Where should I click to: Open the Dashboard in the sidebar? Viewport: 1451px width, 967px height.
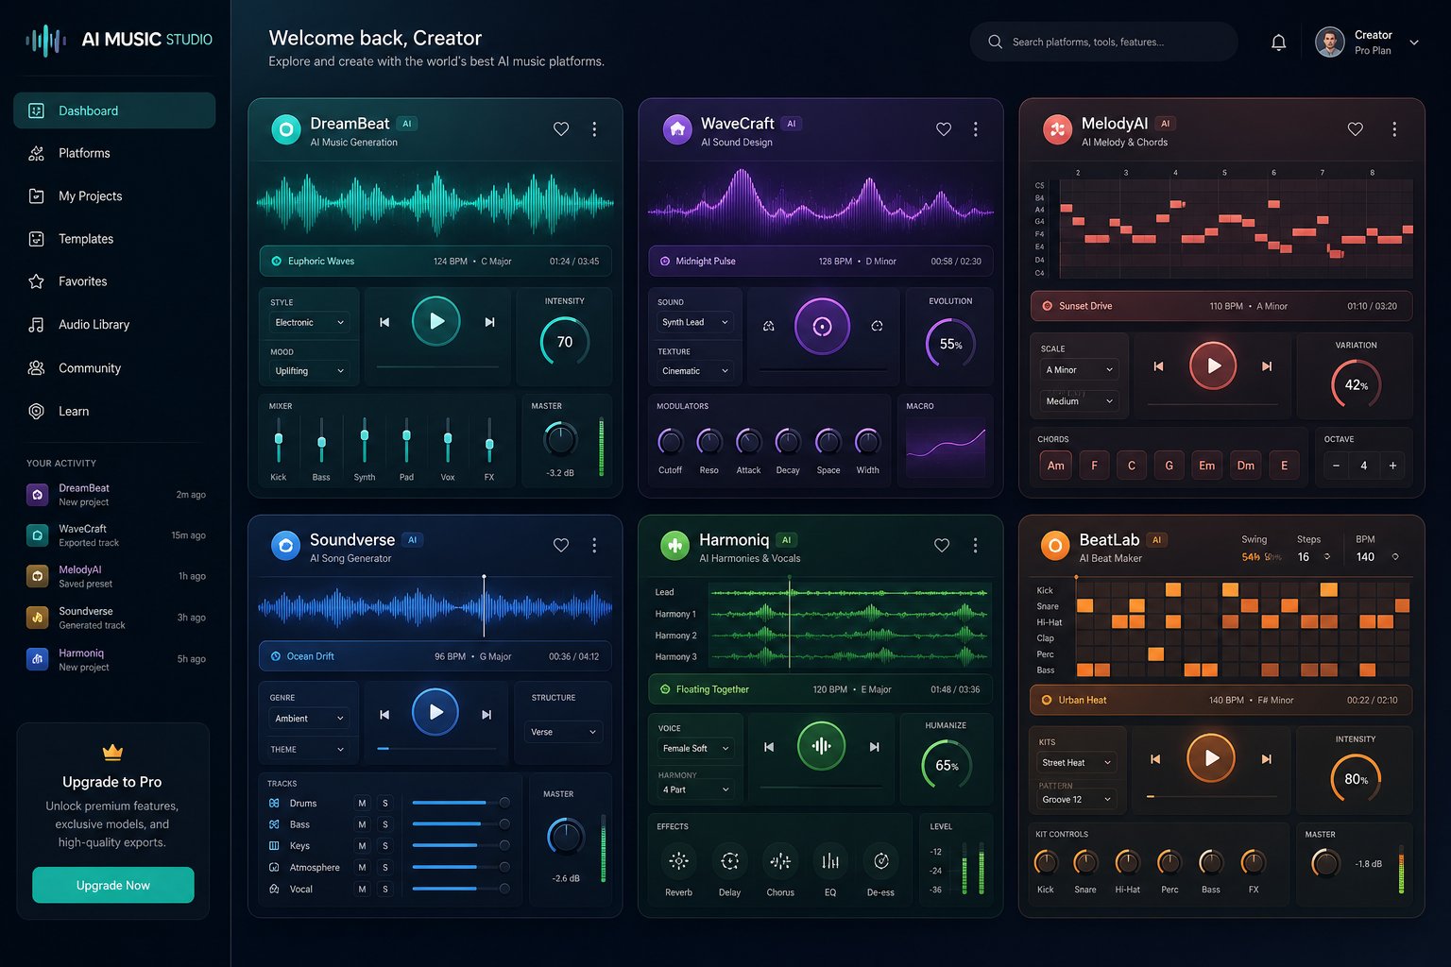pos(114,110)
